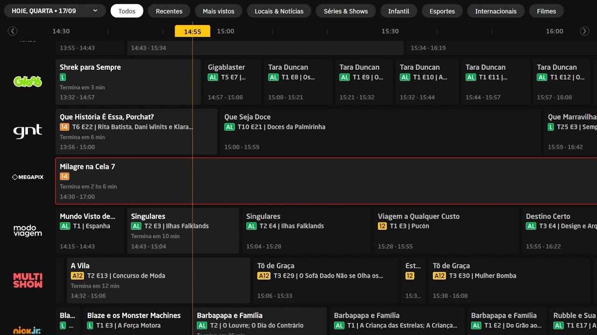The image size is (597, 335).
Task: Click the 14:55 current time marker
Action: click(193, 32)
